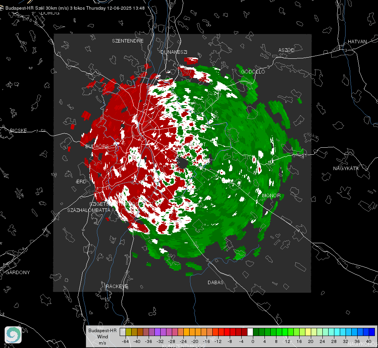Click the ASZÓD city label
Viewport: 378px width, 348px height.
pos(286,50)
